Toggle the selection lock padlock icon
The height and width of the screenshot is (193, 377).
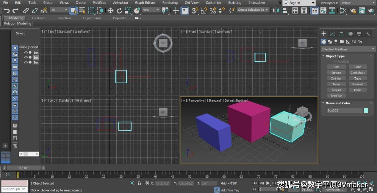[139, 183]
